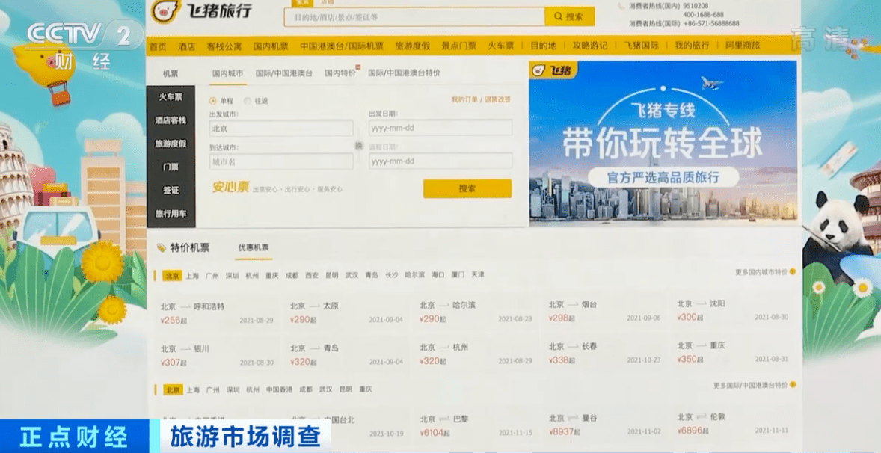This screenshot has height=453, width=881.
Task: Select the 厦门 city filter
Action: (458, 275)
